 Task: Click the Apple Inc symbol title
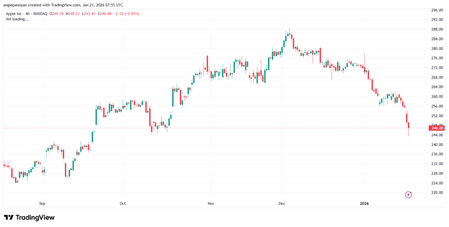point(13,14)
